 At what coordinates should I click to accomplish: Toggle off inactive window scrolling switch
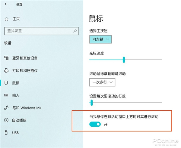point(95,124)
